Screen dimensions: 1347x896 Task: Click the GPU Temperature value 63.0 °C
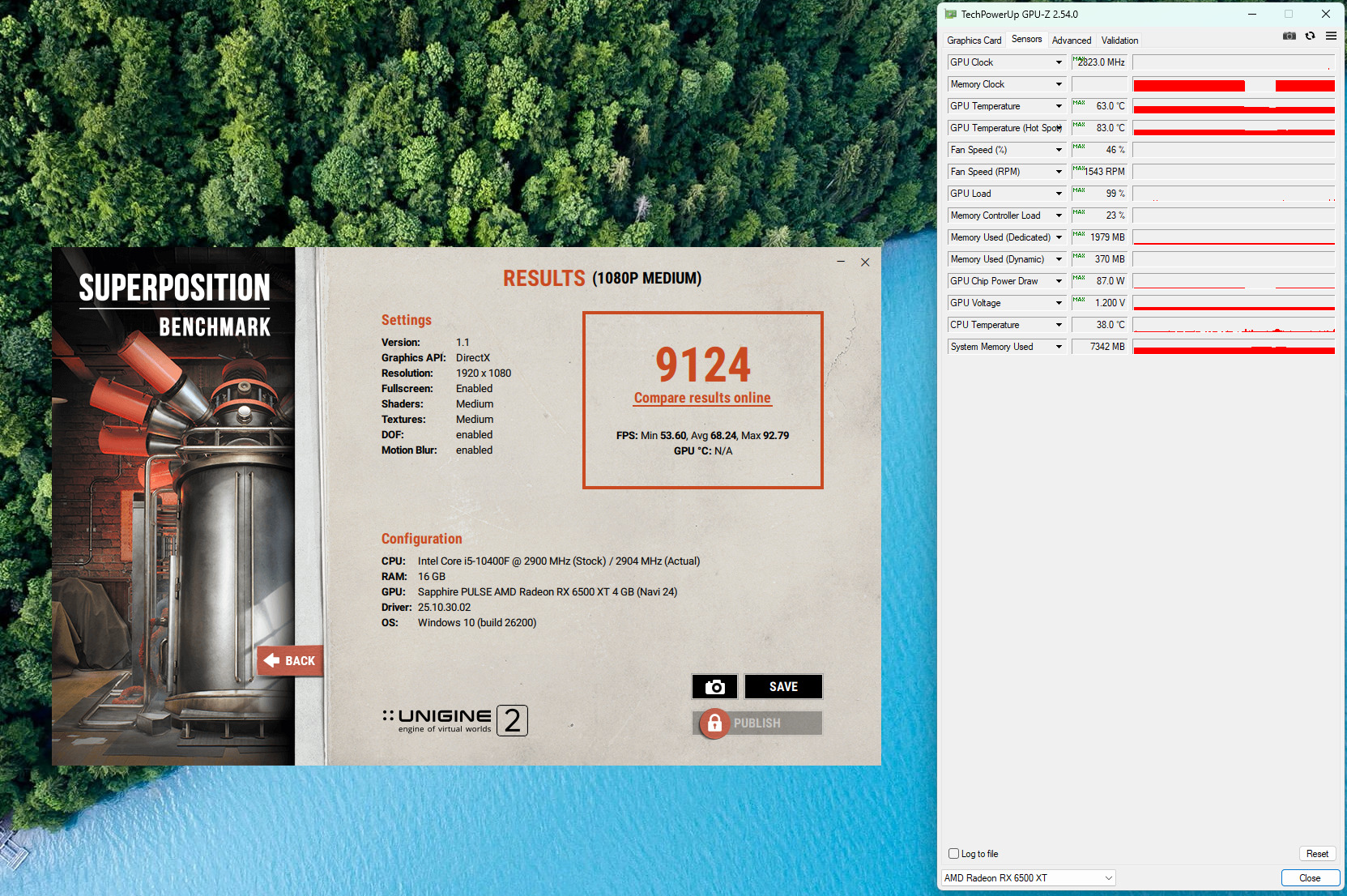(x=1099, y=106)
